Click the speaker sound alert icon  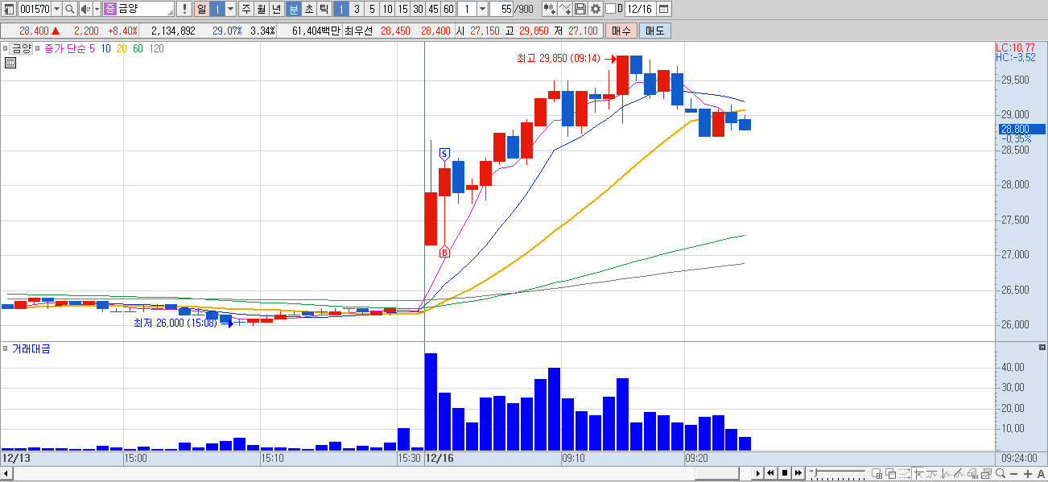click(x=85, y=10)
